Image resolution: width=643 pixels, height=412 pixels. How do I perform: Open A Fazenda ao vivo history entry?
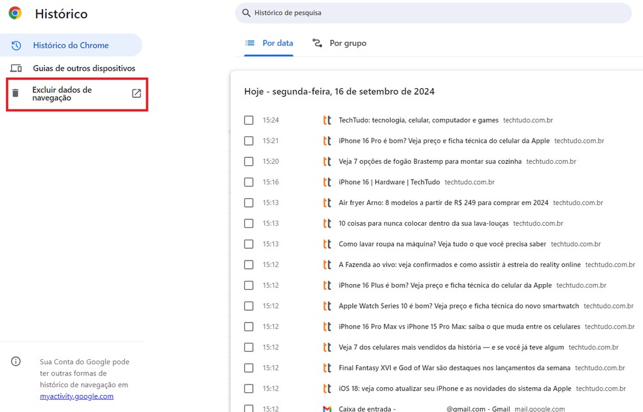[459, 265]
